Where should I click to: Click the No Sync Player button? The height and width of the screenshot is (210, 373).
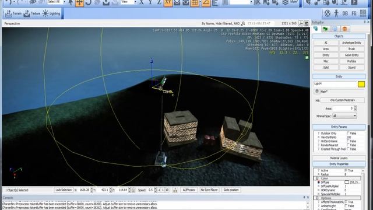pyautogui.click(x=209, y=190)
